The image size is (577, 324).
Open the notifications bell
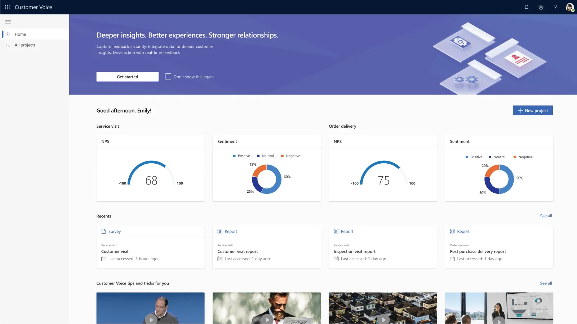(527, 7)
